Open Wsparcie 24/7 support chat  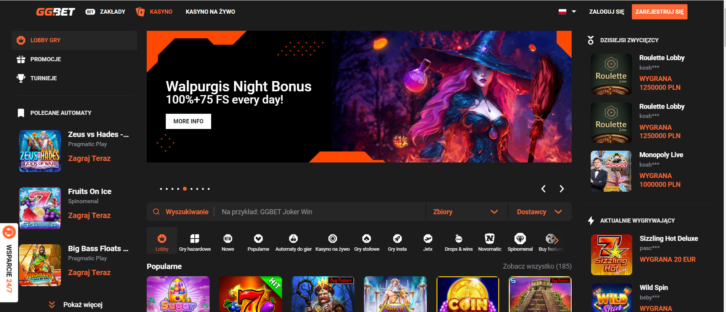[9, 263]
